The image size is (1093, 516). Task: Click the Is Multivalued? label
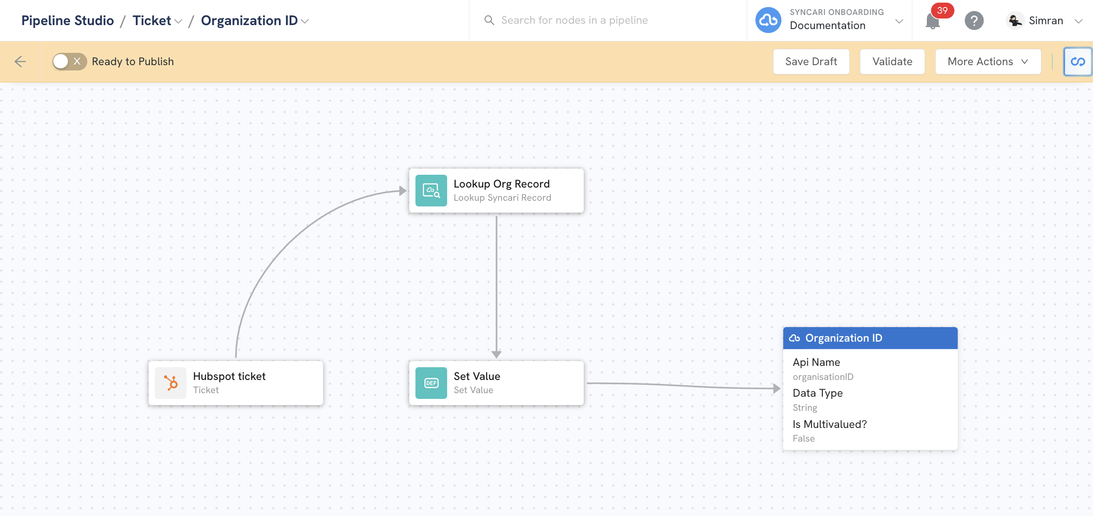click(829, 424)
